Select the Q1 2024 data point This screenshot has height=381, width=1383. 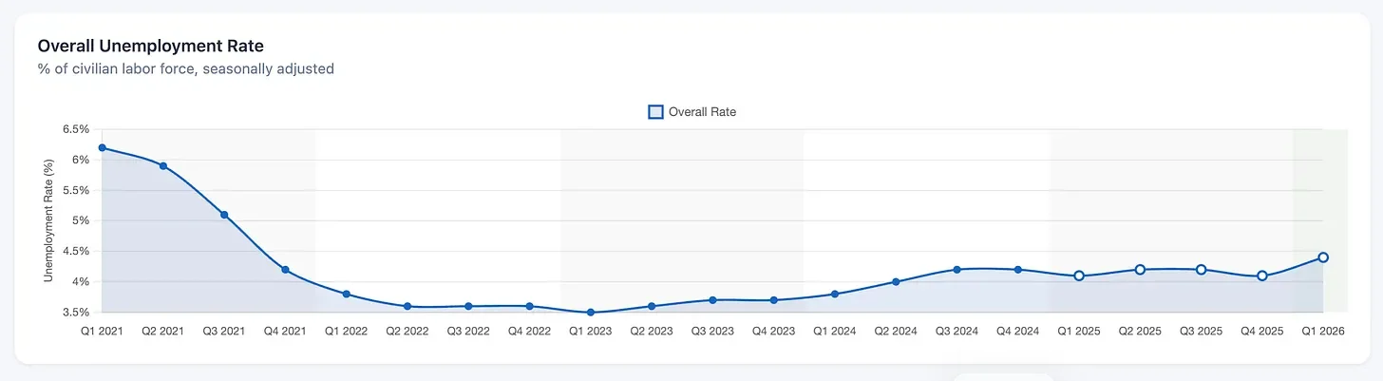click(x=835, y=294)
